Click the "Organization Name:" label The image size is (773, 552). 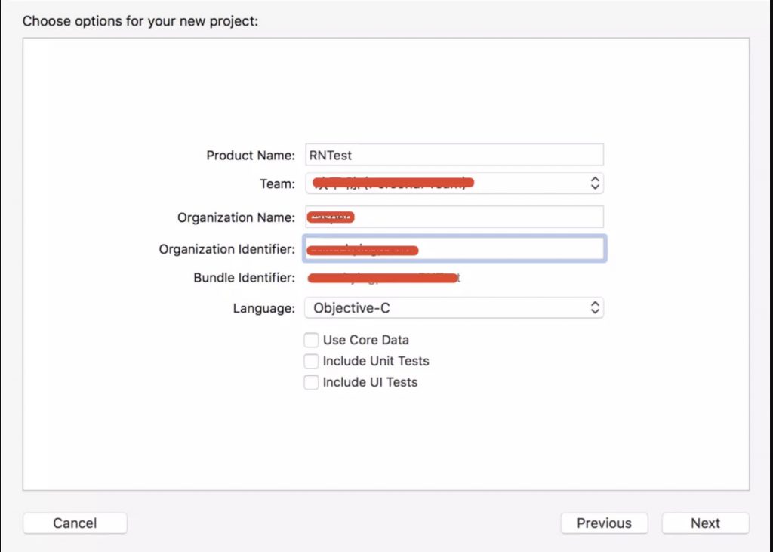pos(236,217)
